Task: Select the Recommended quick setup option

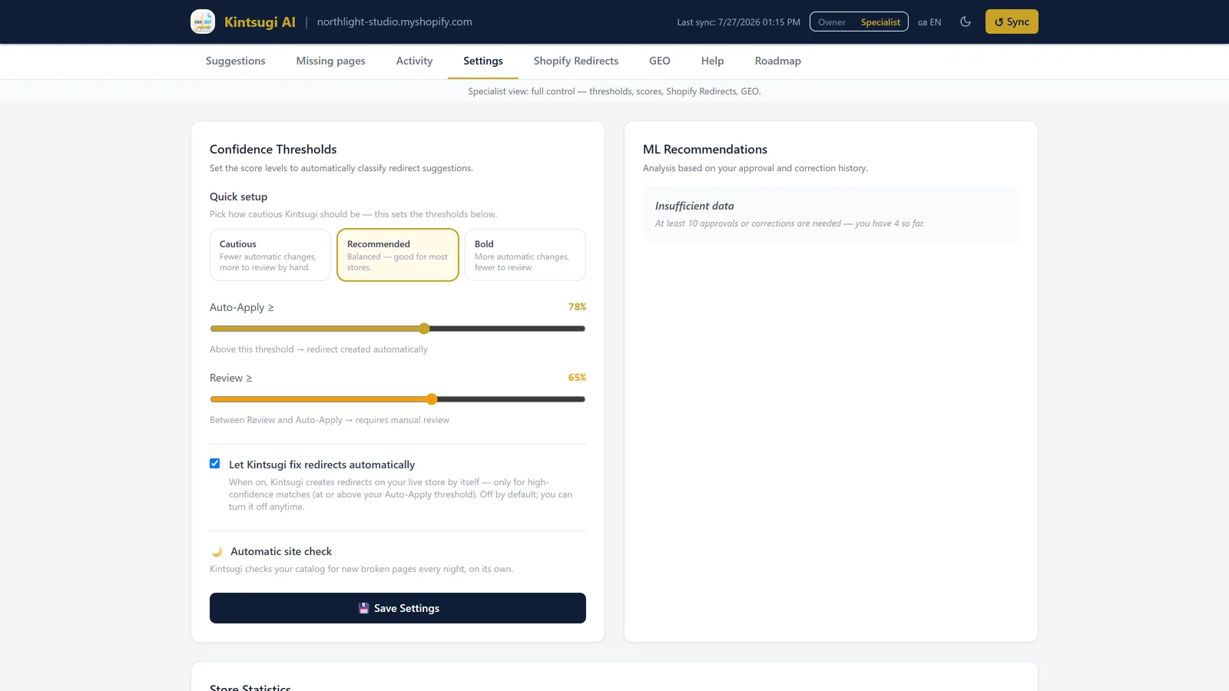Action: click(x=398, y=255)
